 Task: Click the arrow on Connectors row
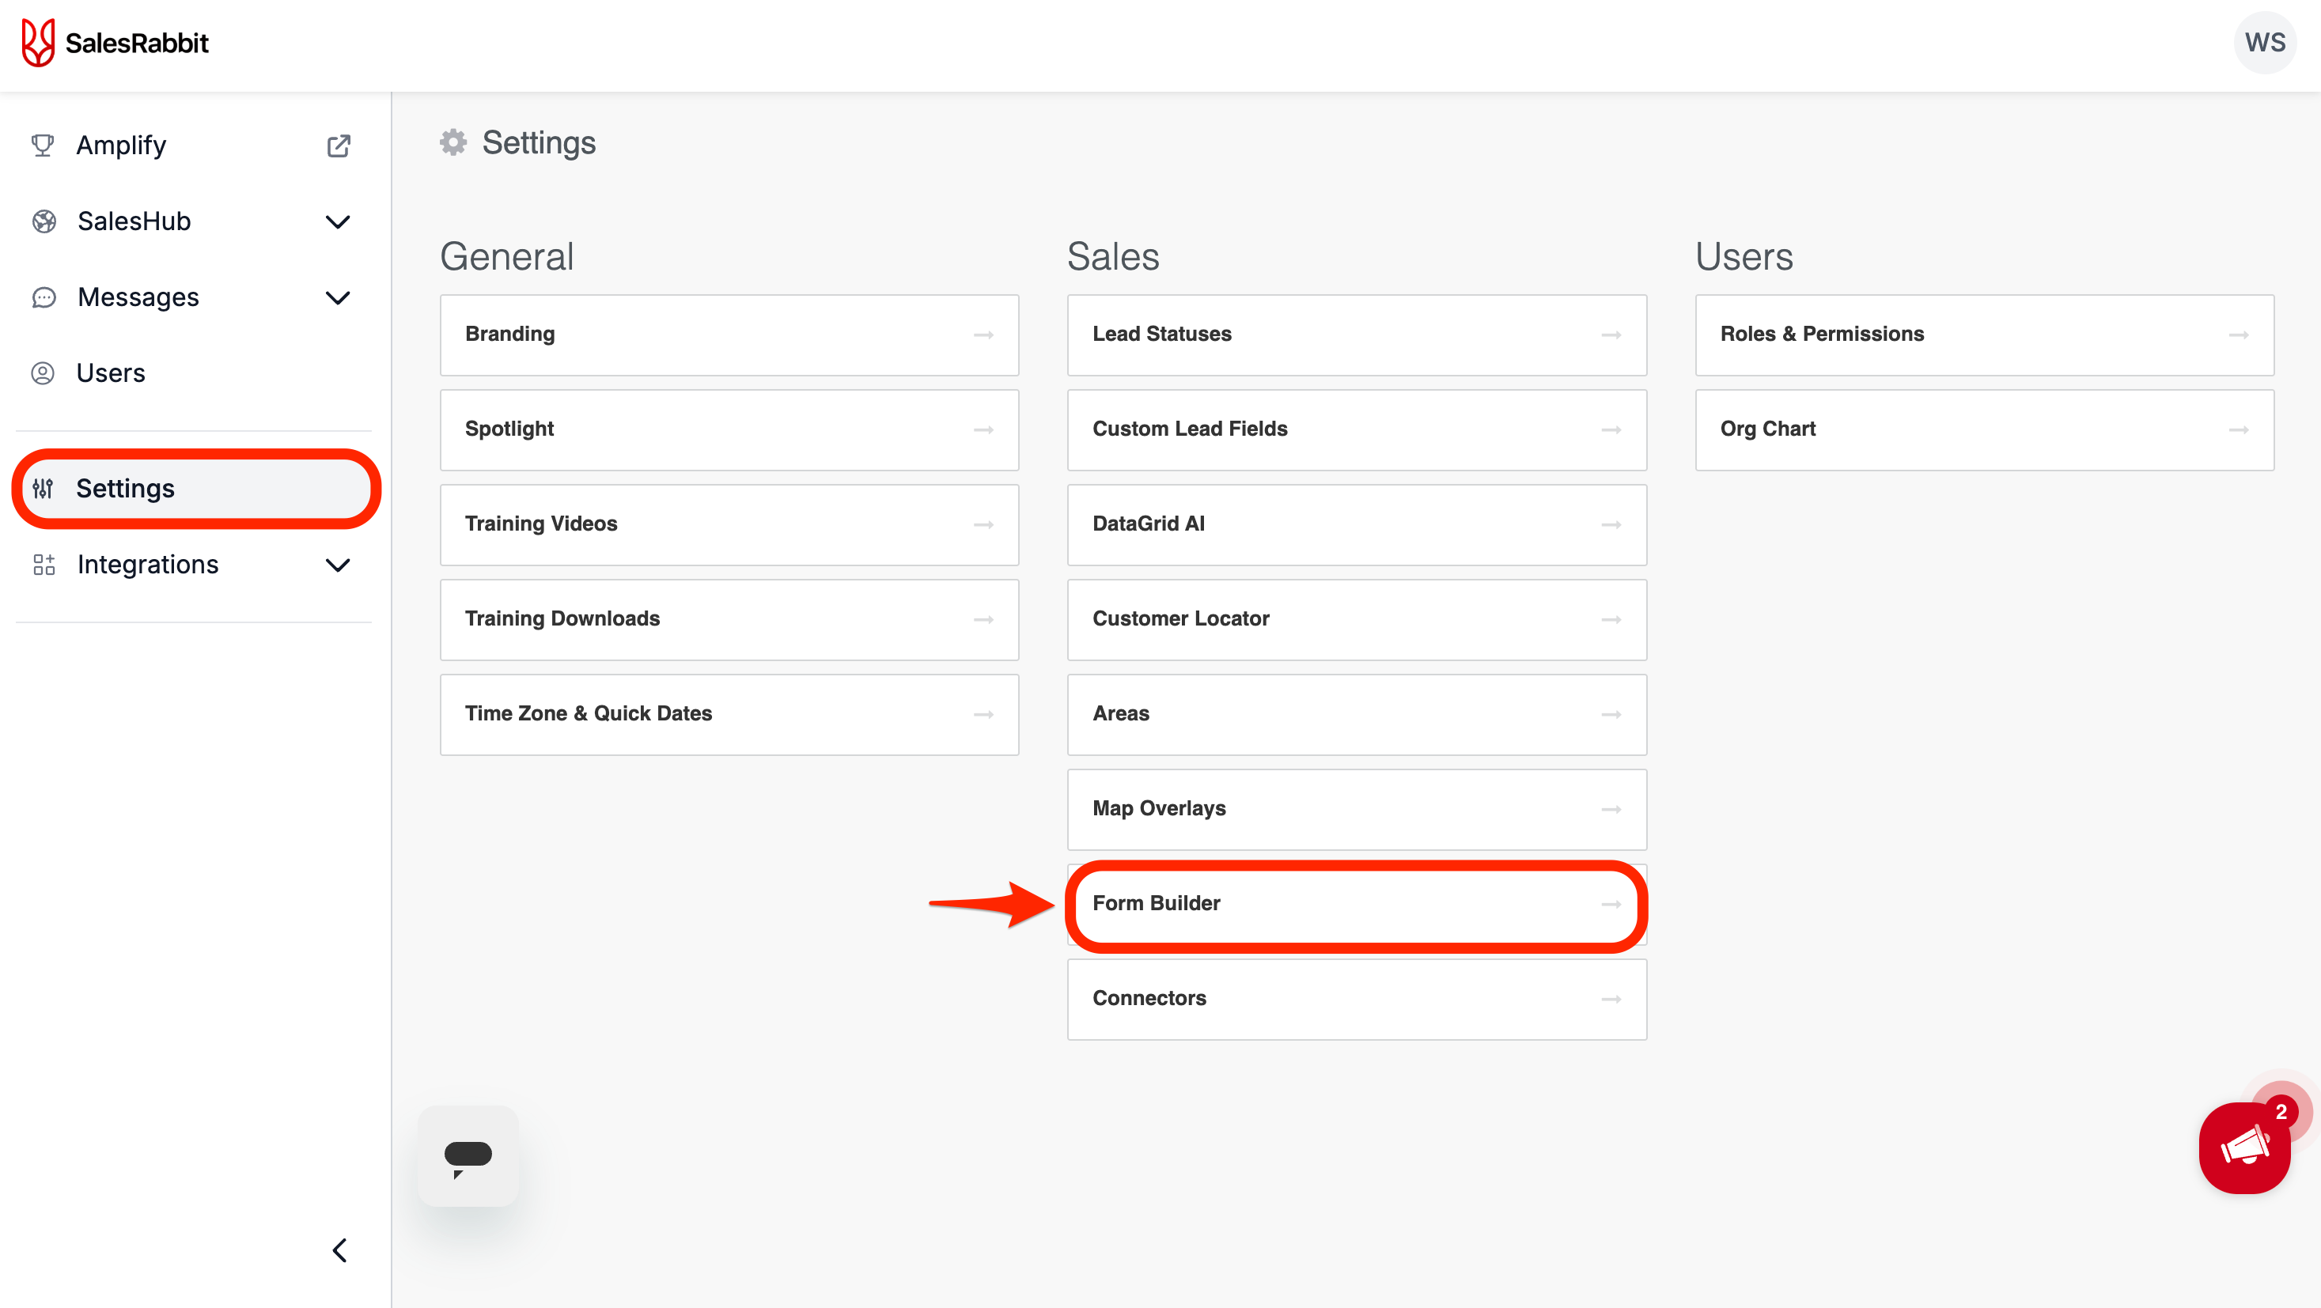(x=1611, y=999)
